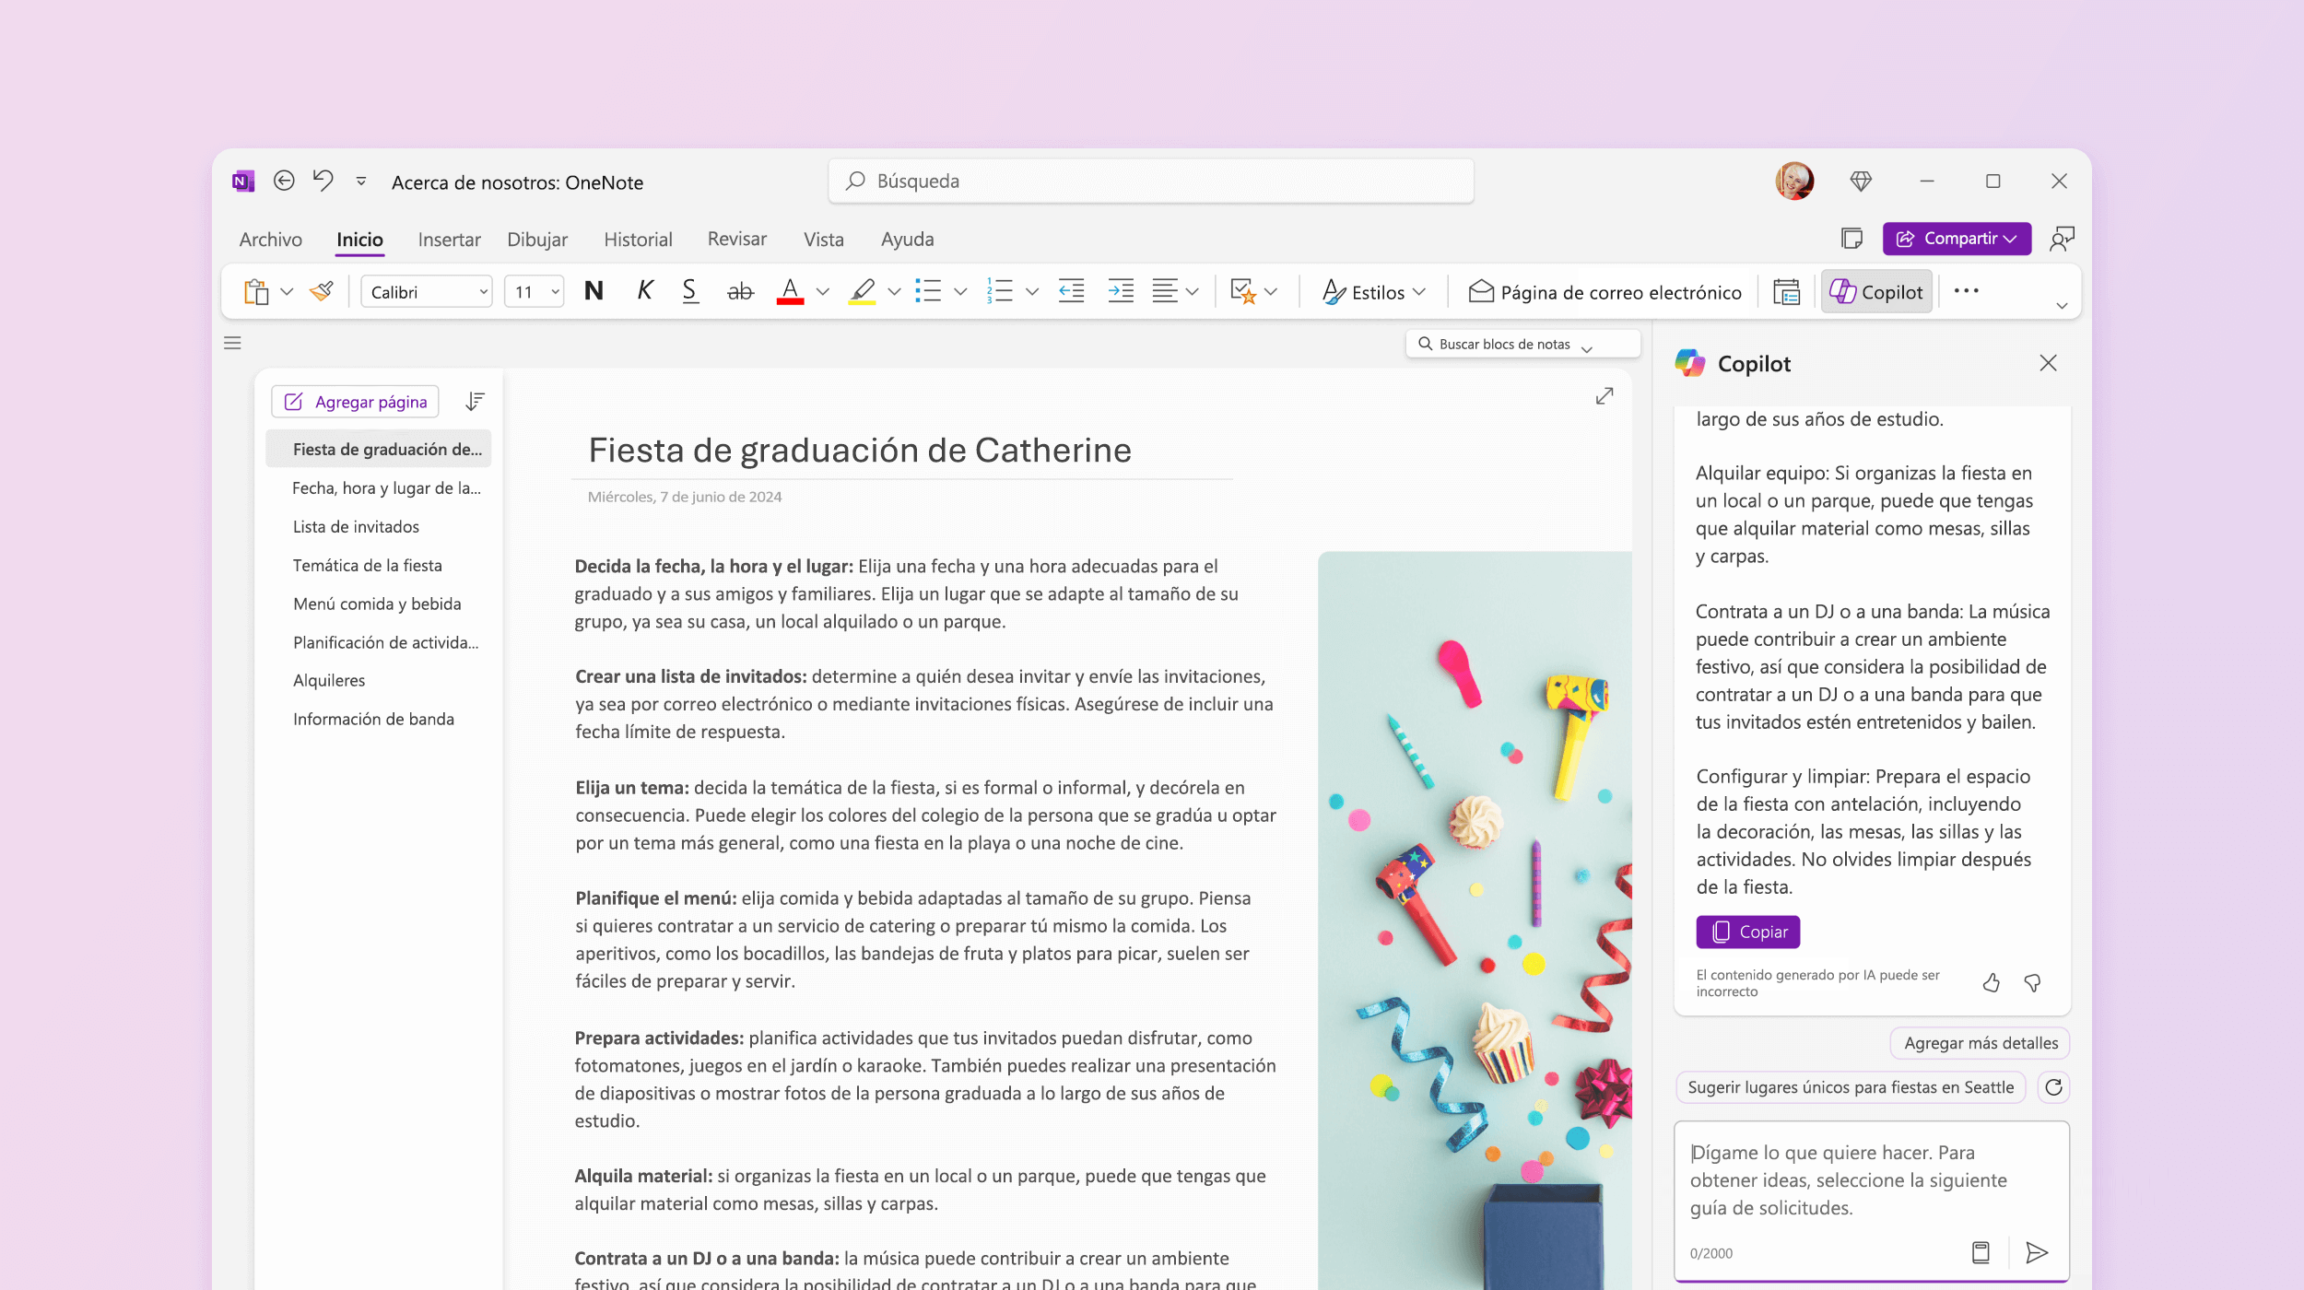This screenshot has width=2304, height=1290.
Task: Open the Historial tab
Action: click(x=638, y=240)
